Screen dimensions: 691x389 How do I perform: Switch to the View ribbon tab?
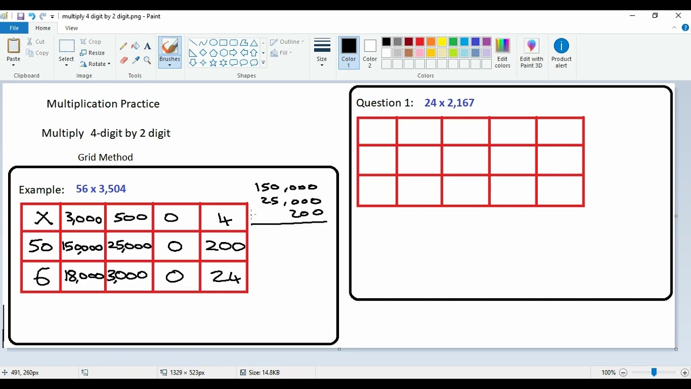(71, 28)
